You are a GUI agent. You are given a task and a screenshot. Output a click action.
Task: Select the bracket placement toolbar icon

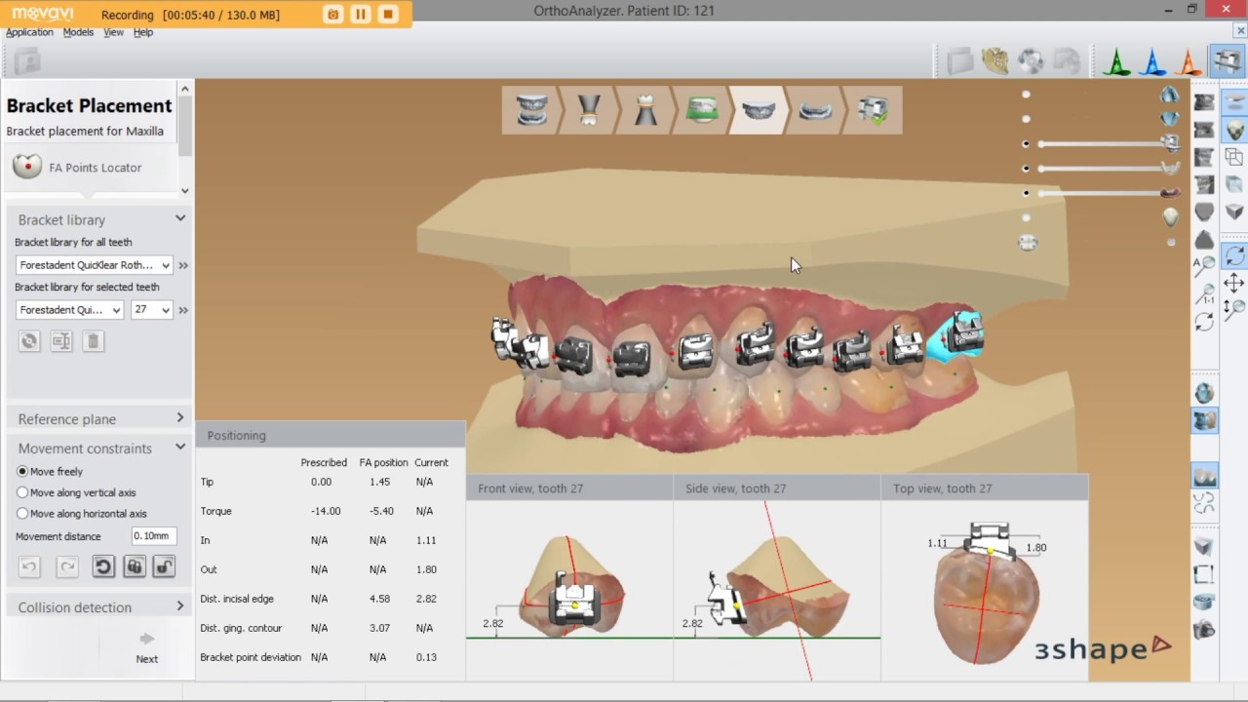point(1227,61)
